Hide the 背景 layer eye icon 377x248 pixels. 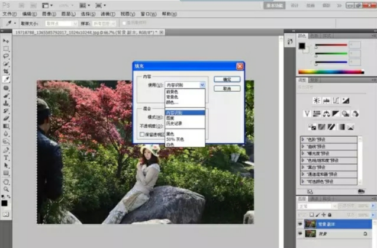[x=300, y=234]
